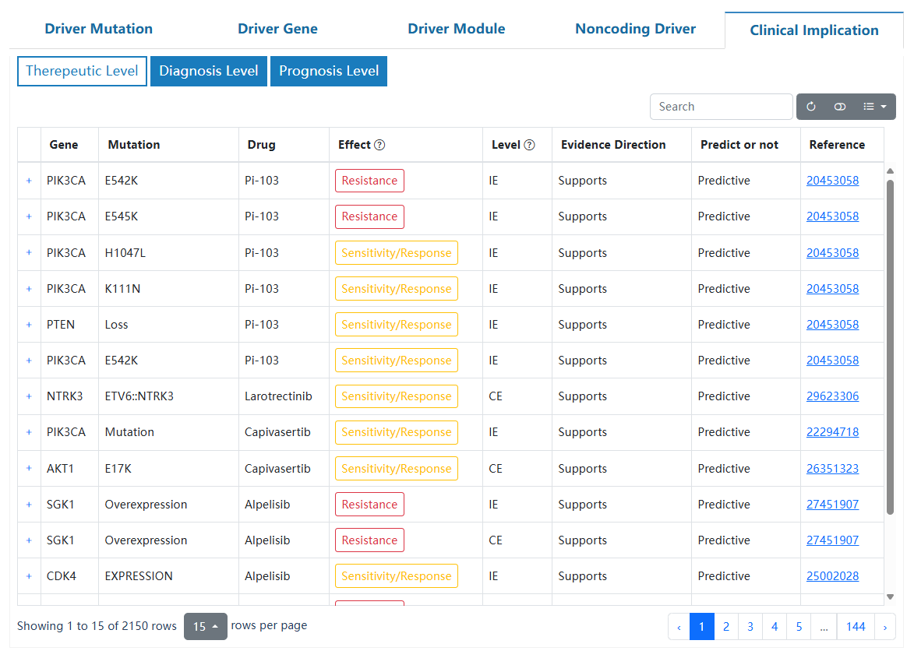Expand the CDK4 EXPRESSION row

coord(29,576)
